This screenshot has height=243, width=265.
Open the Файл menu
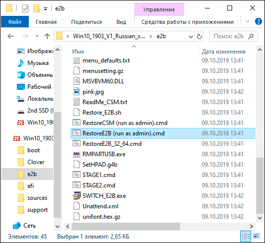15,22
